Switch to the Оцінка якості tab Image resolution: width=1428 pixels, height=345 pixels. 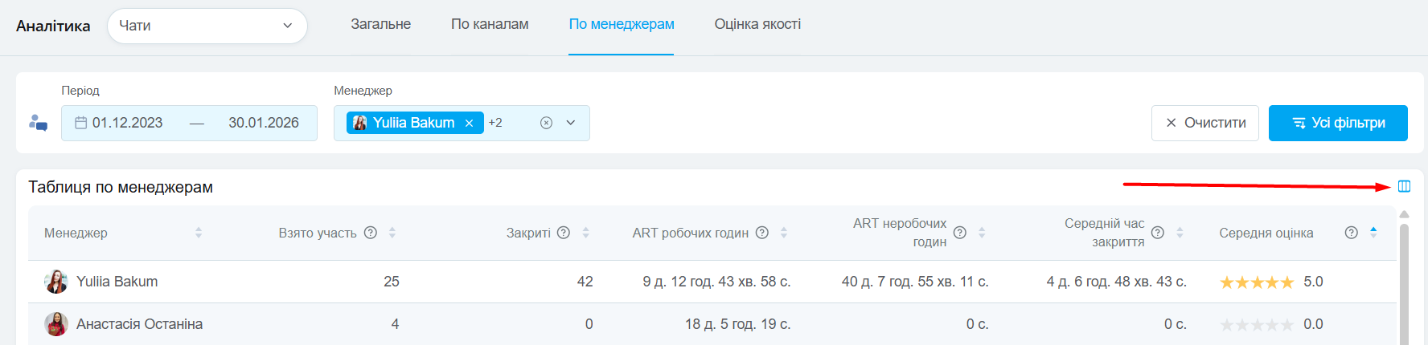point(757,24)
